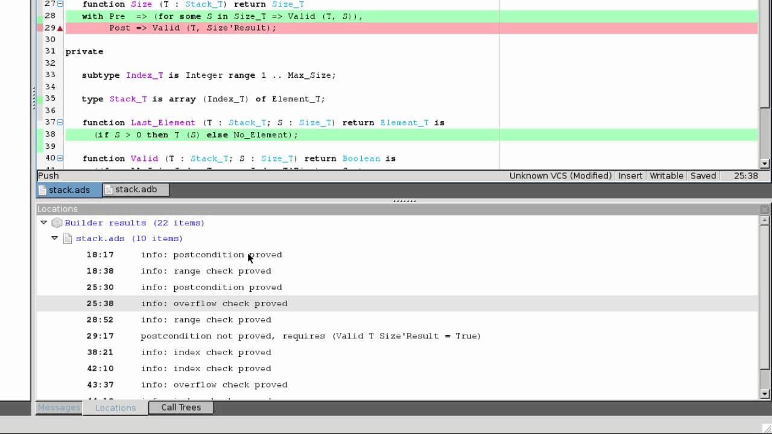This screenshot has height=434, width=772.
Task: Click Boolean return type on line 40
Action: pos(361,159)
